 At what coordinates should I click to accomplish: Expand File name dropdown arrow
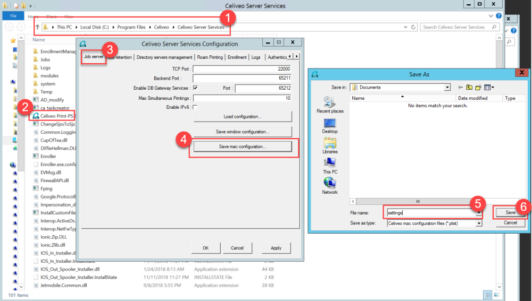(x=479, y=213)
